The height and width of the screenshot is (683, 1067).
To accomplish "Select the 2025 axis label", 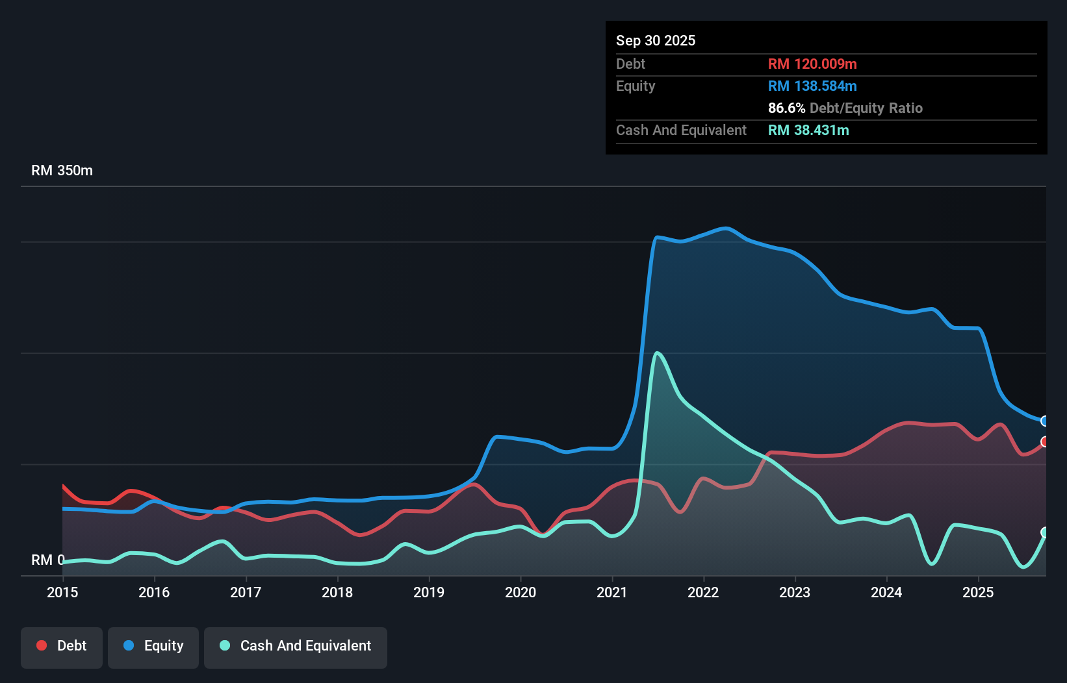I will point(978,593).
